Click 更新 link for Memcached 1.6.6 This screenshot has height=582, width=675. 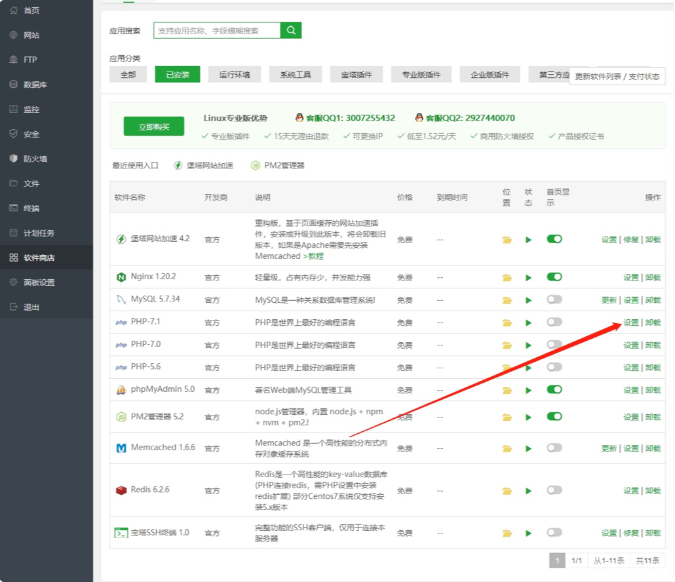click(609, 448)
